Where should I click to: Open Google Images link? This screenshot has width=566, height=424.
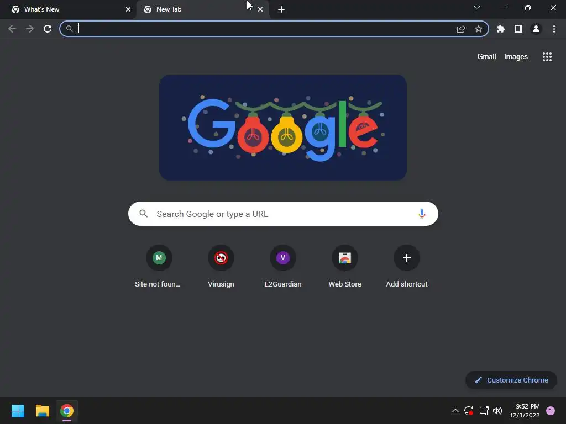(x=516, y=57)
